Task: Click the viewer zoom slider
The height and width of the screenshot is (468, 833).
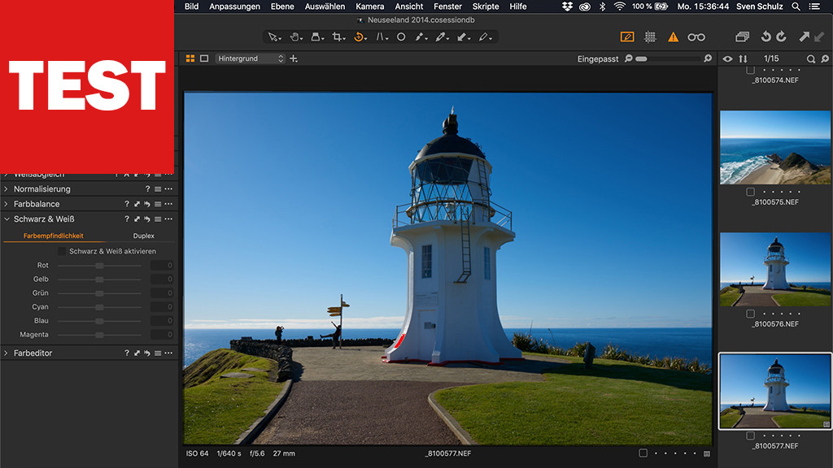Action: pos(669,58)
